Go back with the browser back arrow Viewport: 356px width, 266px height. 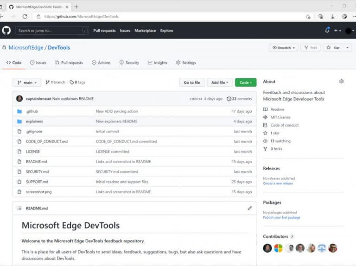1,16
